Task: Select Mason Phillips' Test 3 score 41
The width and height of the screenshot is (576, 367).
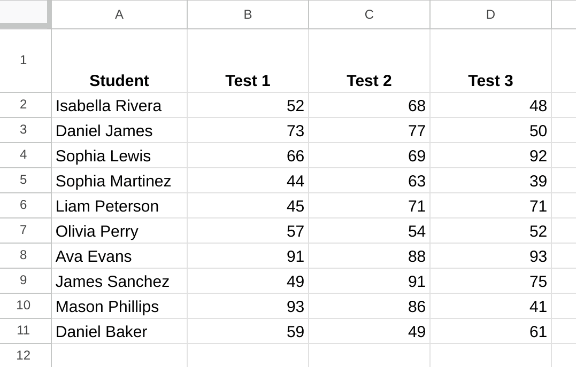Action: point(491,306)
